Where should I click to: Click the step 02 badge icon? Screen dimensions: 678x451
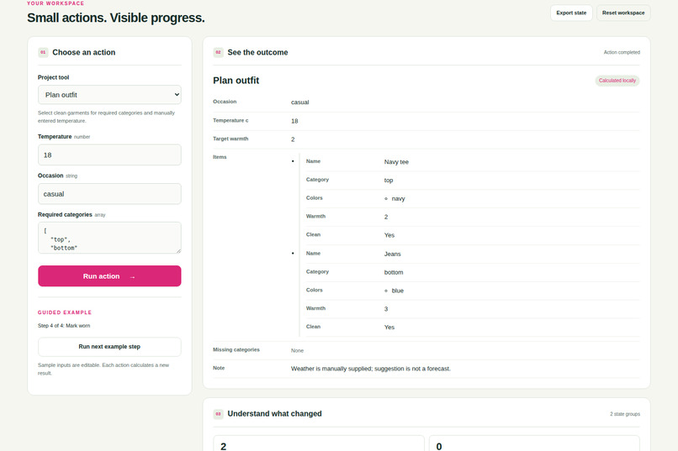point(218,52)
